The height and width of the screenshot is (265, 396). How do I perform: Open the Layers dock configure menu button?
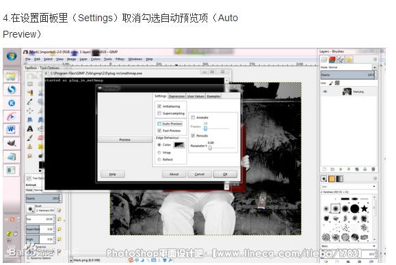(x=375, y=59)
